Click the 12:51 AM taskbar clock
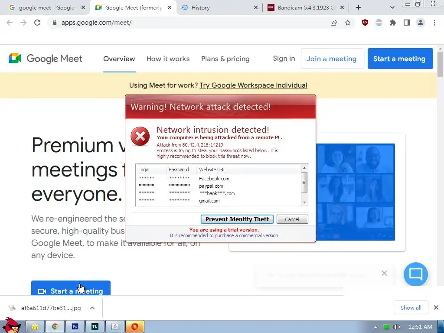This screenshot has height=333, width=444. click(x=420, y=327)
